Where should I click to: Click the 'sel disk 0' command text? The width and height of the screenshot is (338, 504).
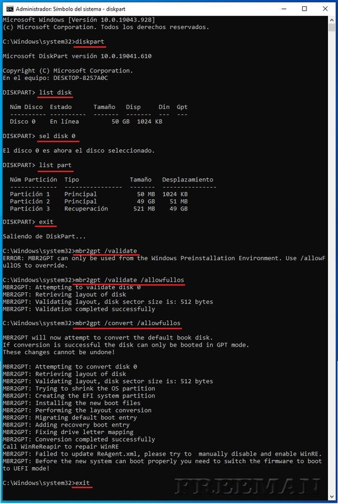(x=57, y=136)
